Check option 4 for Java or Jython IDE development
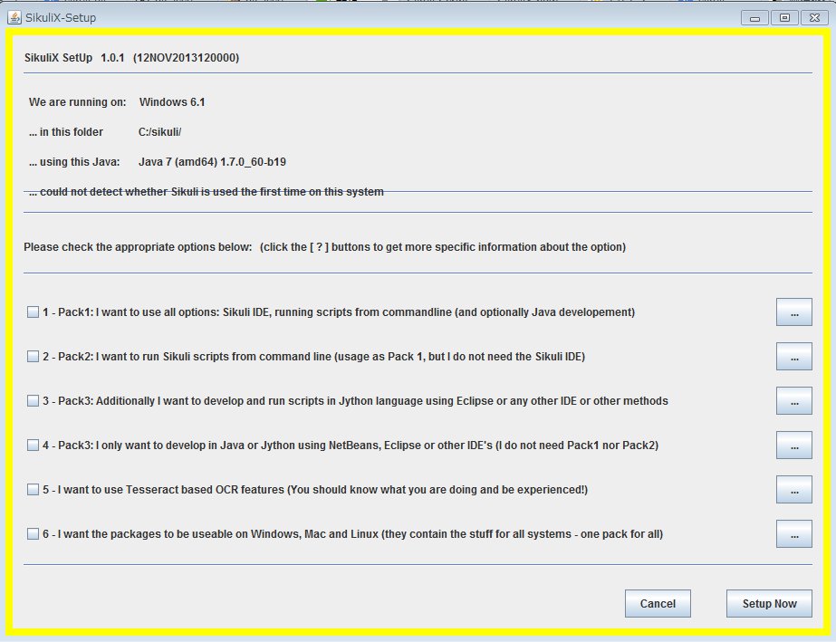 [33, 445]
